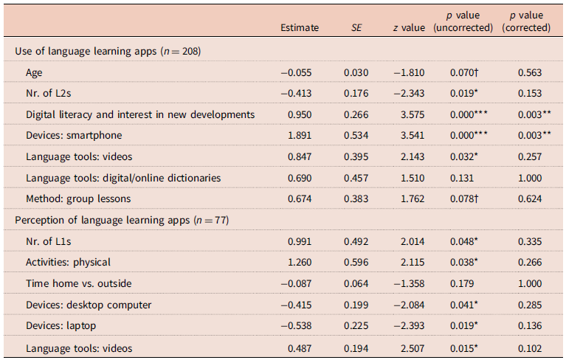
Task: Click the z value column header
Action: coord(408,28)
